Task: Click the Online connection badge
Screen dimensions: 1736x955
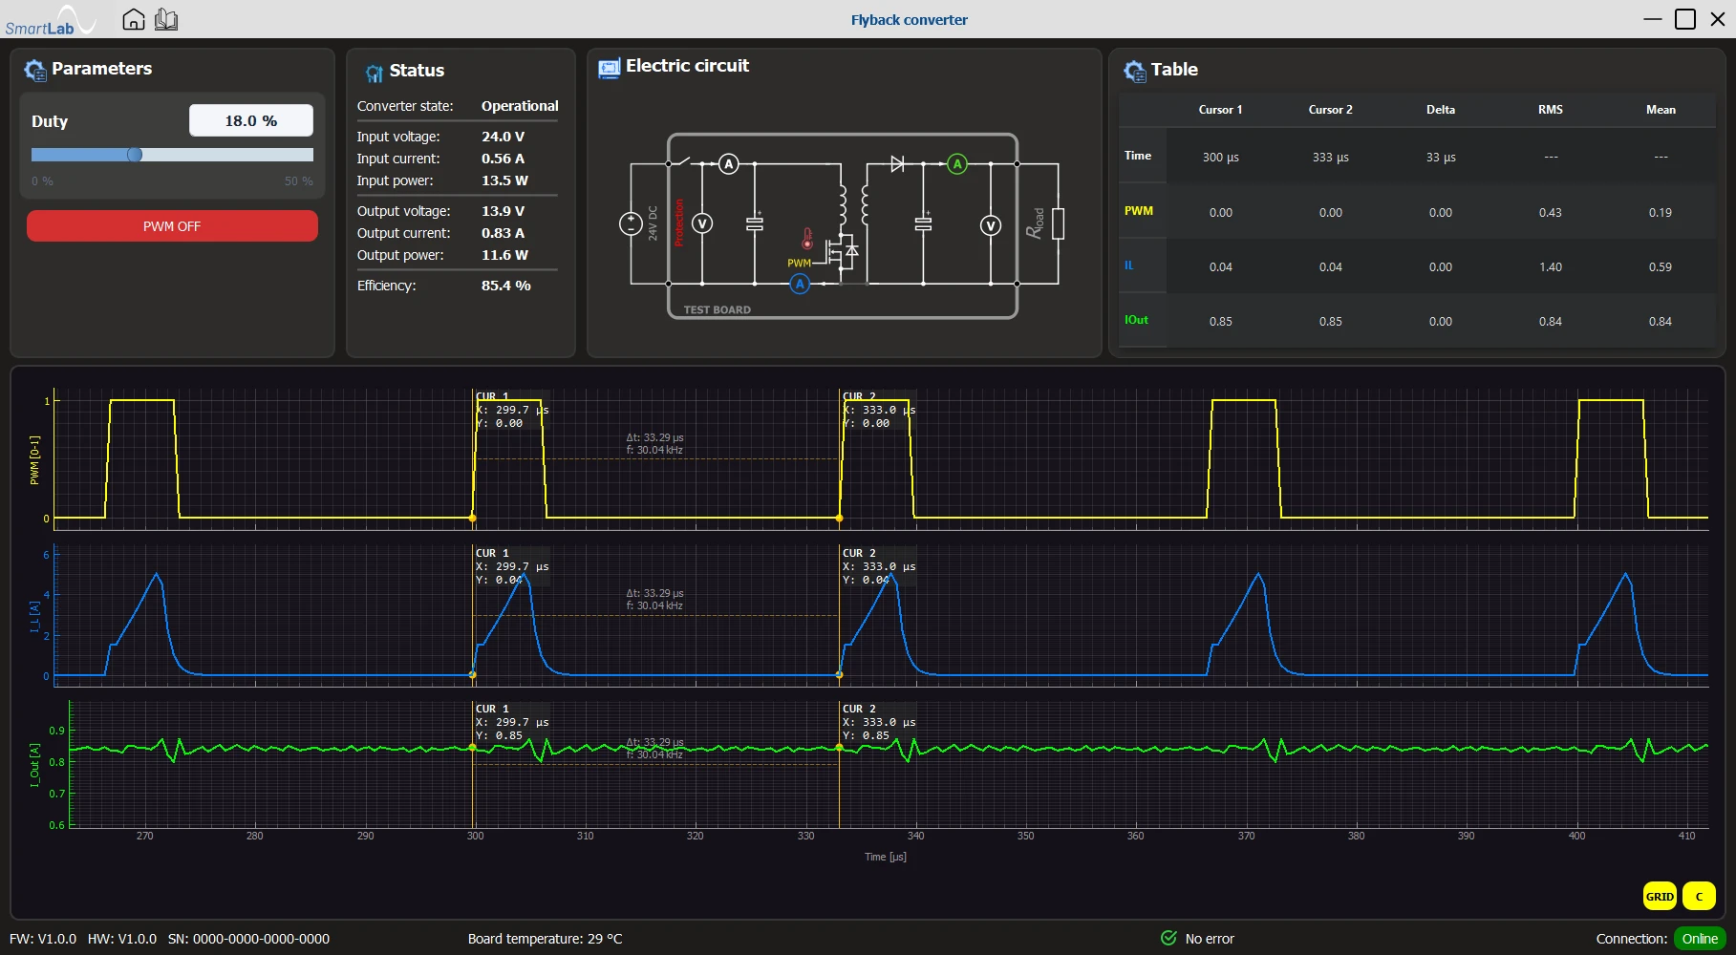Action: pyautogui.click(x=1700, y=939)
